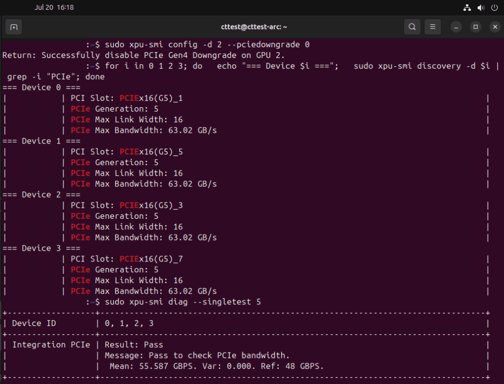504x384 pixels.
Task: Click the Mean: 55.587 GBPS line
Action: 217,366
